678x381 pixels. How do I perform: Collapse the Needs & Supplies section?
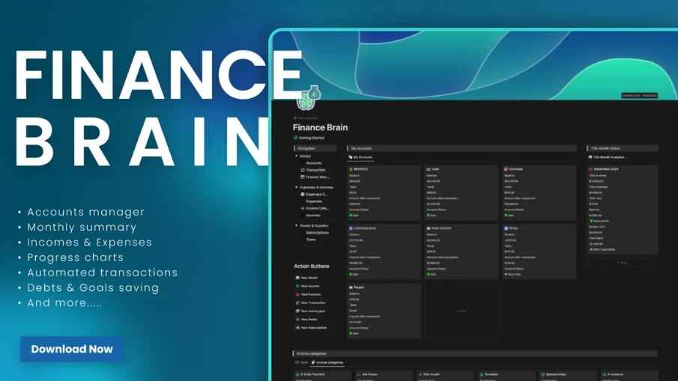[x=296, y=225]
